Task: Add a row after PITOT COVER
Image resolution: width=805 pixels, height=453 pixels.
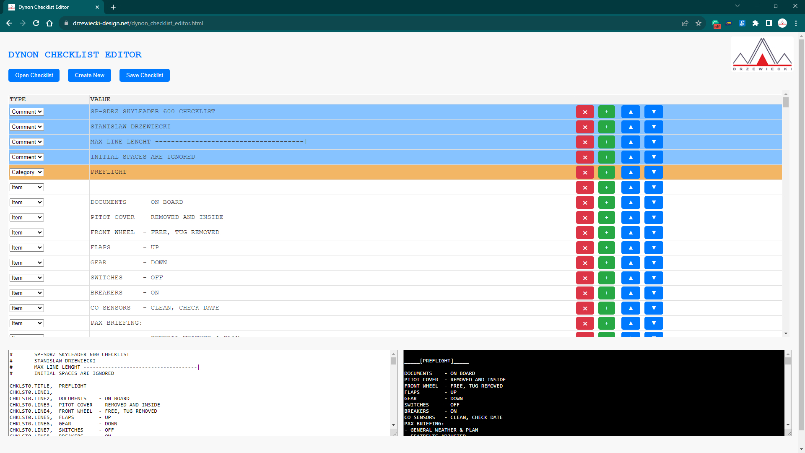Action: [606, 218]
